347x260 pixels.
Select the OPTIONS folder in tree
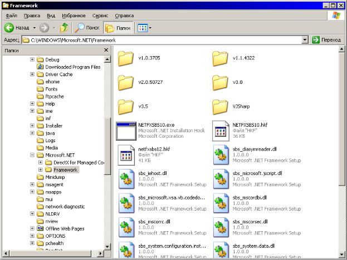click(55, 236)
